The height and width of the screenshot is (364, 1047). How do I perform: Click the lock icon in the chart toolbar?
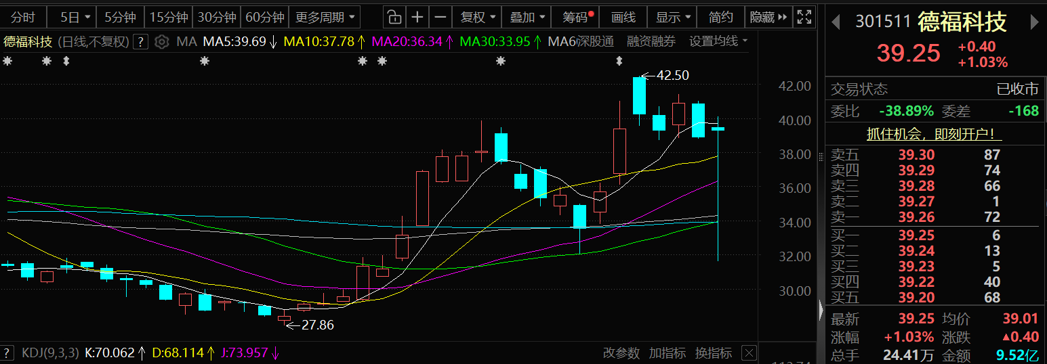click(x=394, y=17)
